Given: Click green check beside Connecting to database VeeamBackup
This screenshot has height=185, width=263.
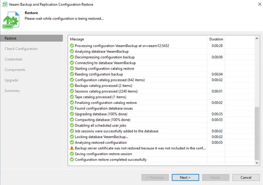Looking at the screenshot, I should click(72, 63).
